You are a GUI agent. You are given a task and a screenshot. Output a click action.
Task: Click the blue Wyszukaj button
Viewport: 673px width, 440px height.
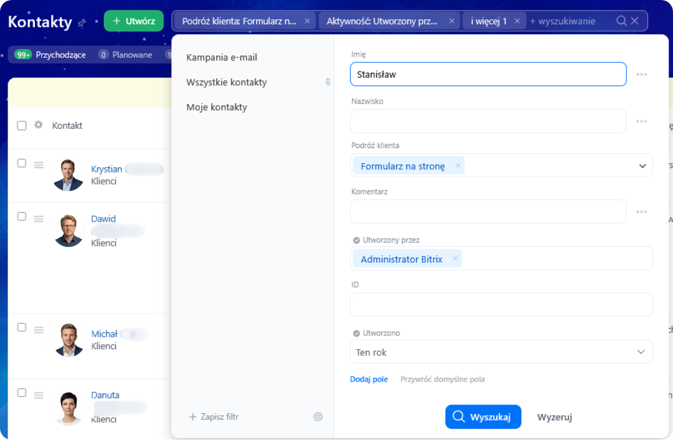pyautogui.click(x=484, y=417)
